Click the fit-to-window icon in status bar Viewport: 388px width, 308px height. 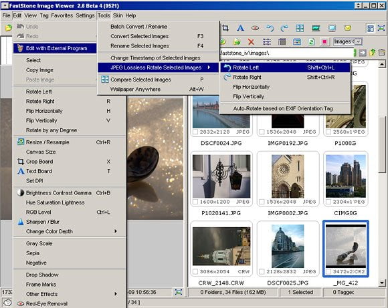(x=179, y=292)
